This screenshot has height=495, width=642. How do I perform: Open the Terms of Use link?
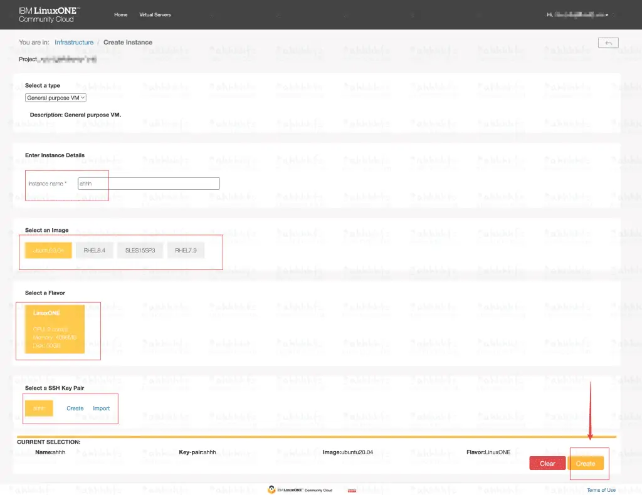(x=601, y=490)
